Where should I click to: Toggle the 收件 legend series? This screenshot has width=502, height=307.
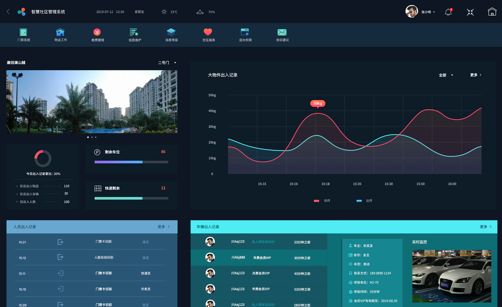tap(322, 201)
